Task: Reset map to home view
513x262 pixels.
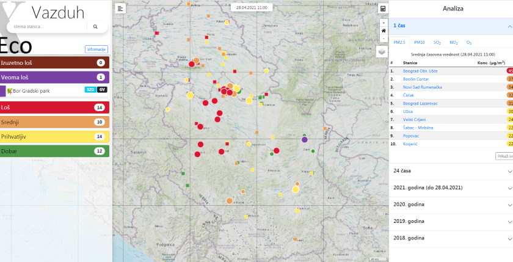Action: [x=383, y=30]
